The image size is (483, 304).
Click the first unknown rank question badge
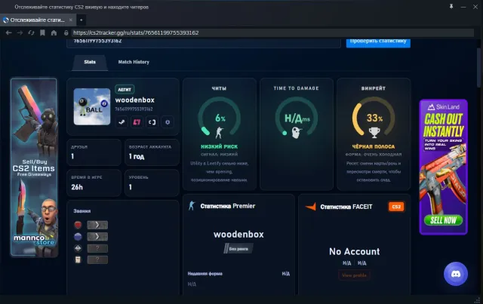click(x=97, y=248)
